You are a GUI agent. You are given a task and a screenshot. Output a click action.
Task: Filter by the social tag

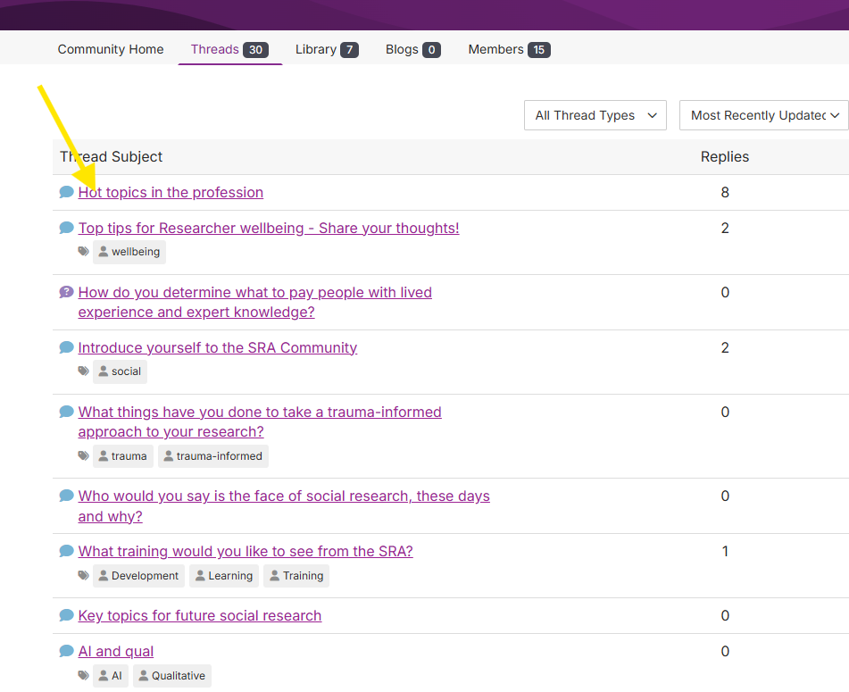pos(120,371)
